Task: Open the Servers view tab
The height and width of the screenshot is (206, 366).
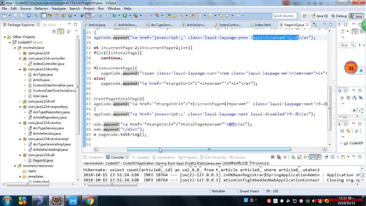Action: 237,157
